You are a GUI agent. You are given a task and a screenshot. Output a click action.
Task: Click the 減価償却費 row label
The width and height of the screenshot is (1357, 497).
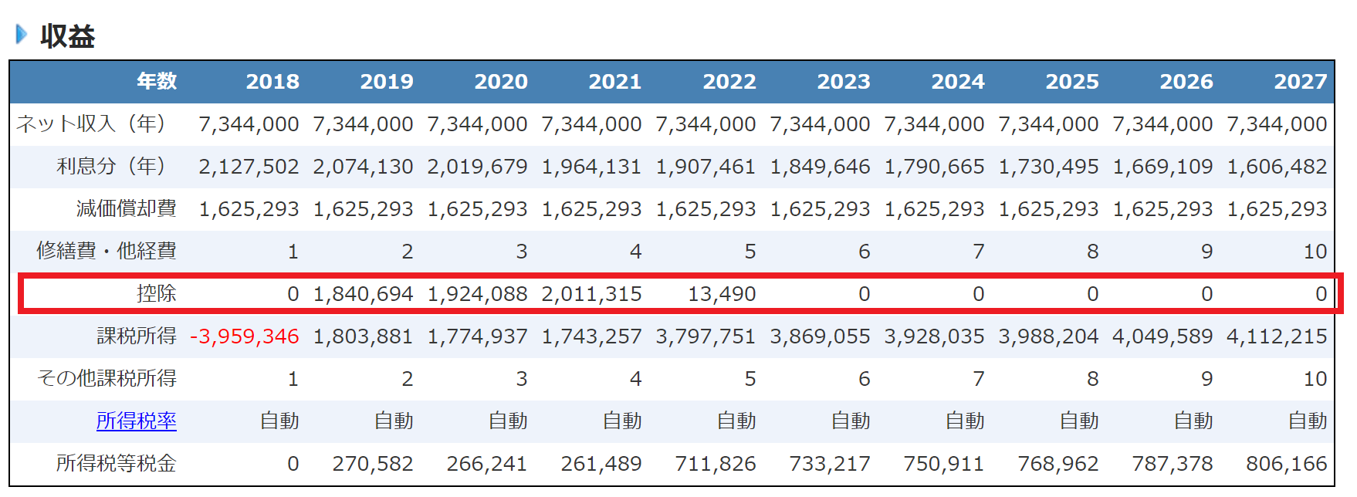126,209
